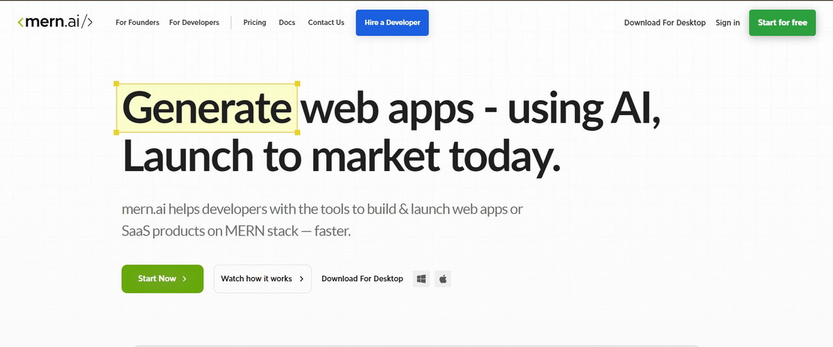833x347 pixels.
Task: Click the headline line Launch to market today.
Action: point(340,157)
